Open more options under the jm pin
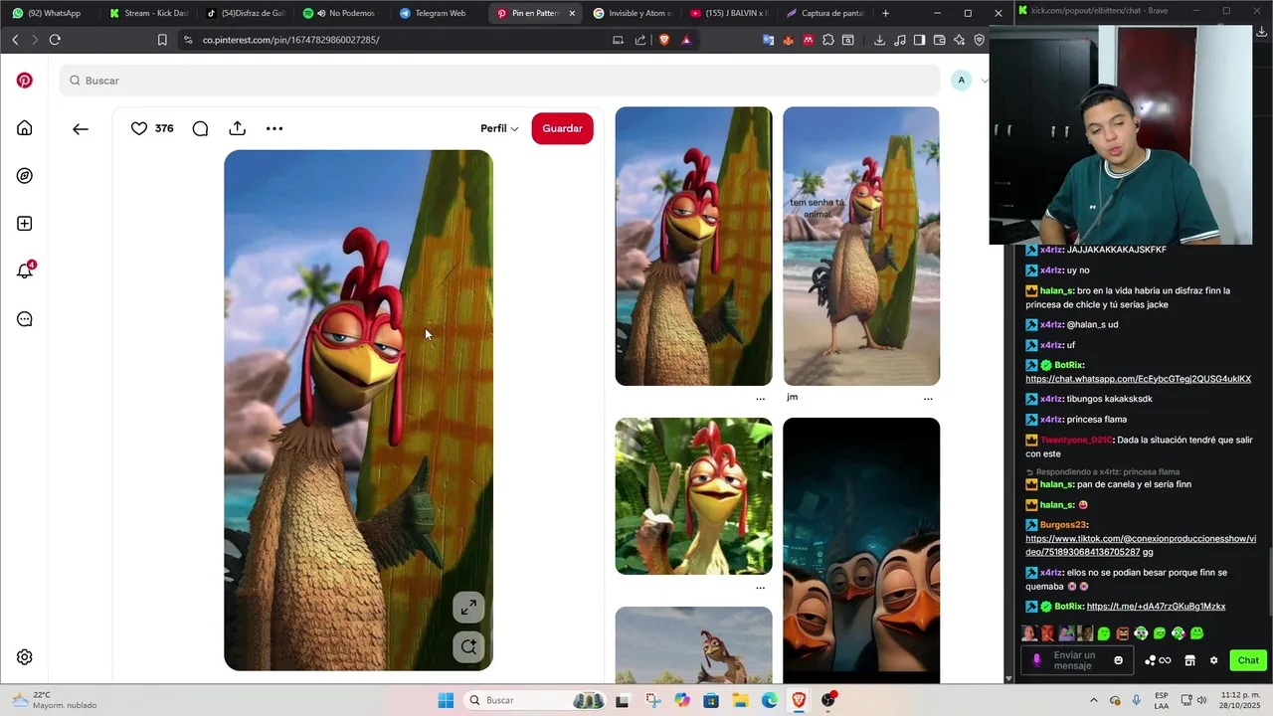The height and width of the screenshot is (716, 1273). [x=928, y=399]
